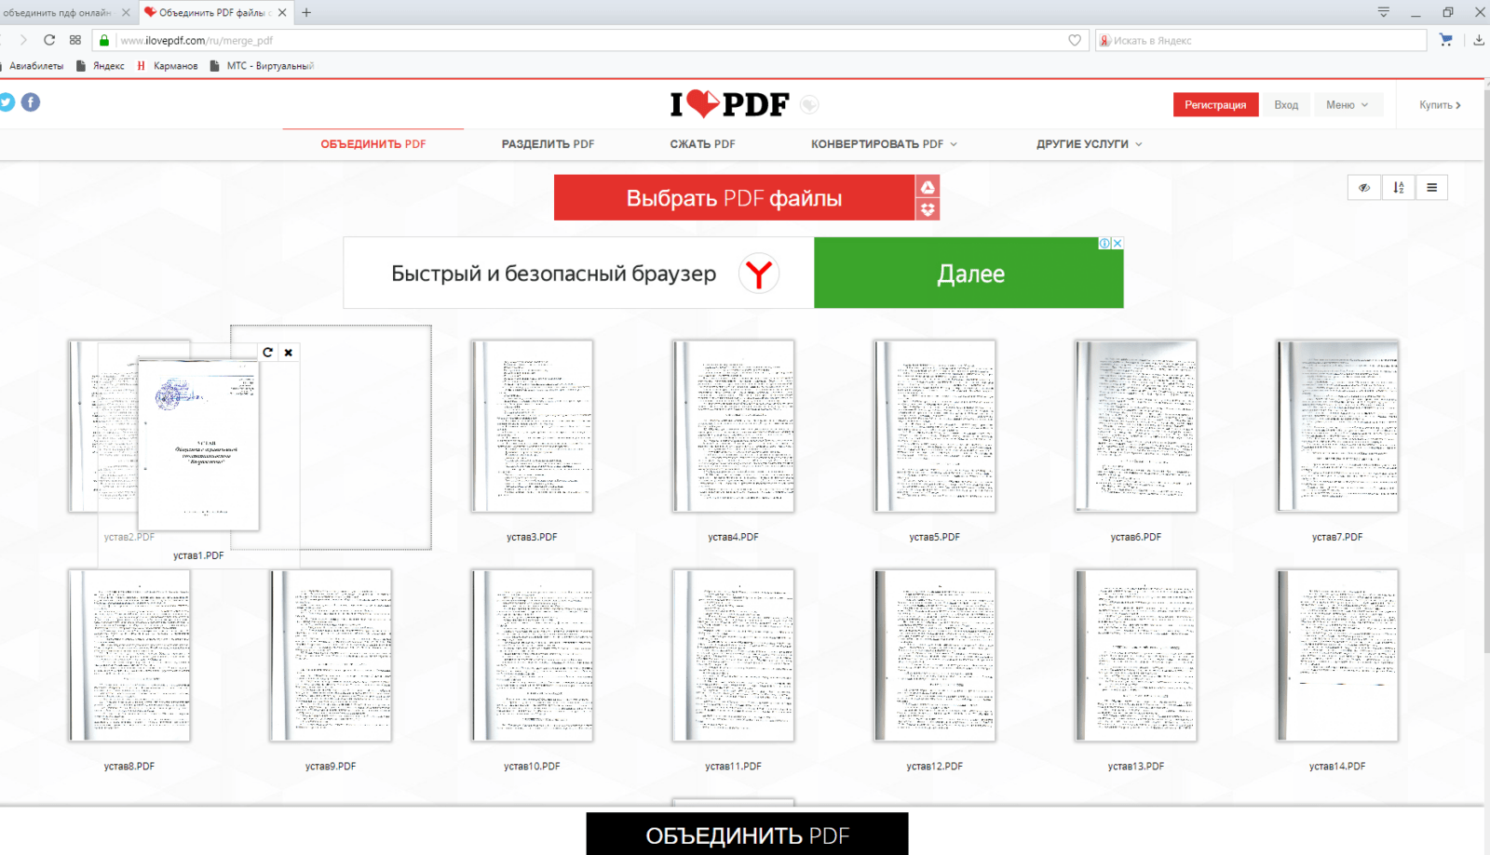Open the Facebook share icon
1490x855 pixels.
pos(31,102)
